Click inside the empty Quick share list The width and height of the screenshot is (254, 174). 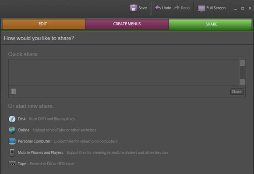click(124, 72)
